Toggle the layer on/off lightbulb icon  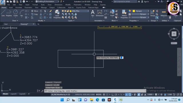click(x=63, y=11)
